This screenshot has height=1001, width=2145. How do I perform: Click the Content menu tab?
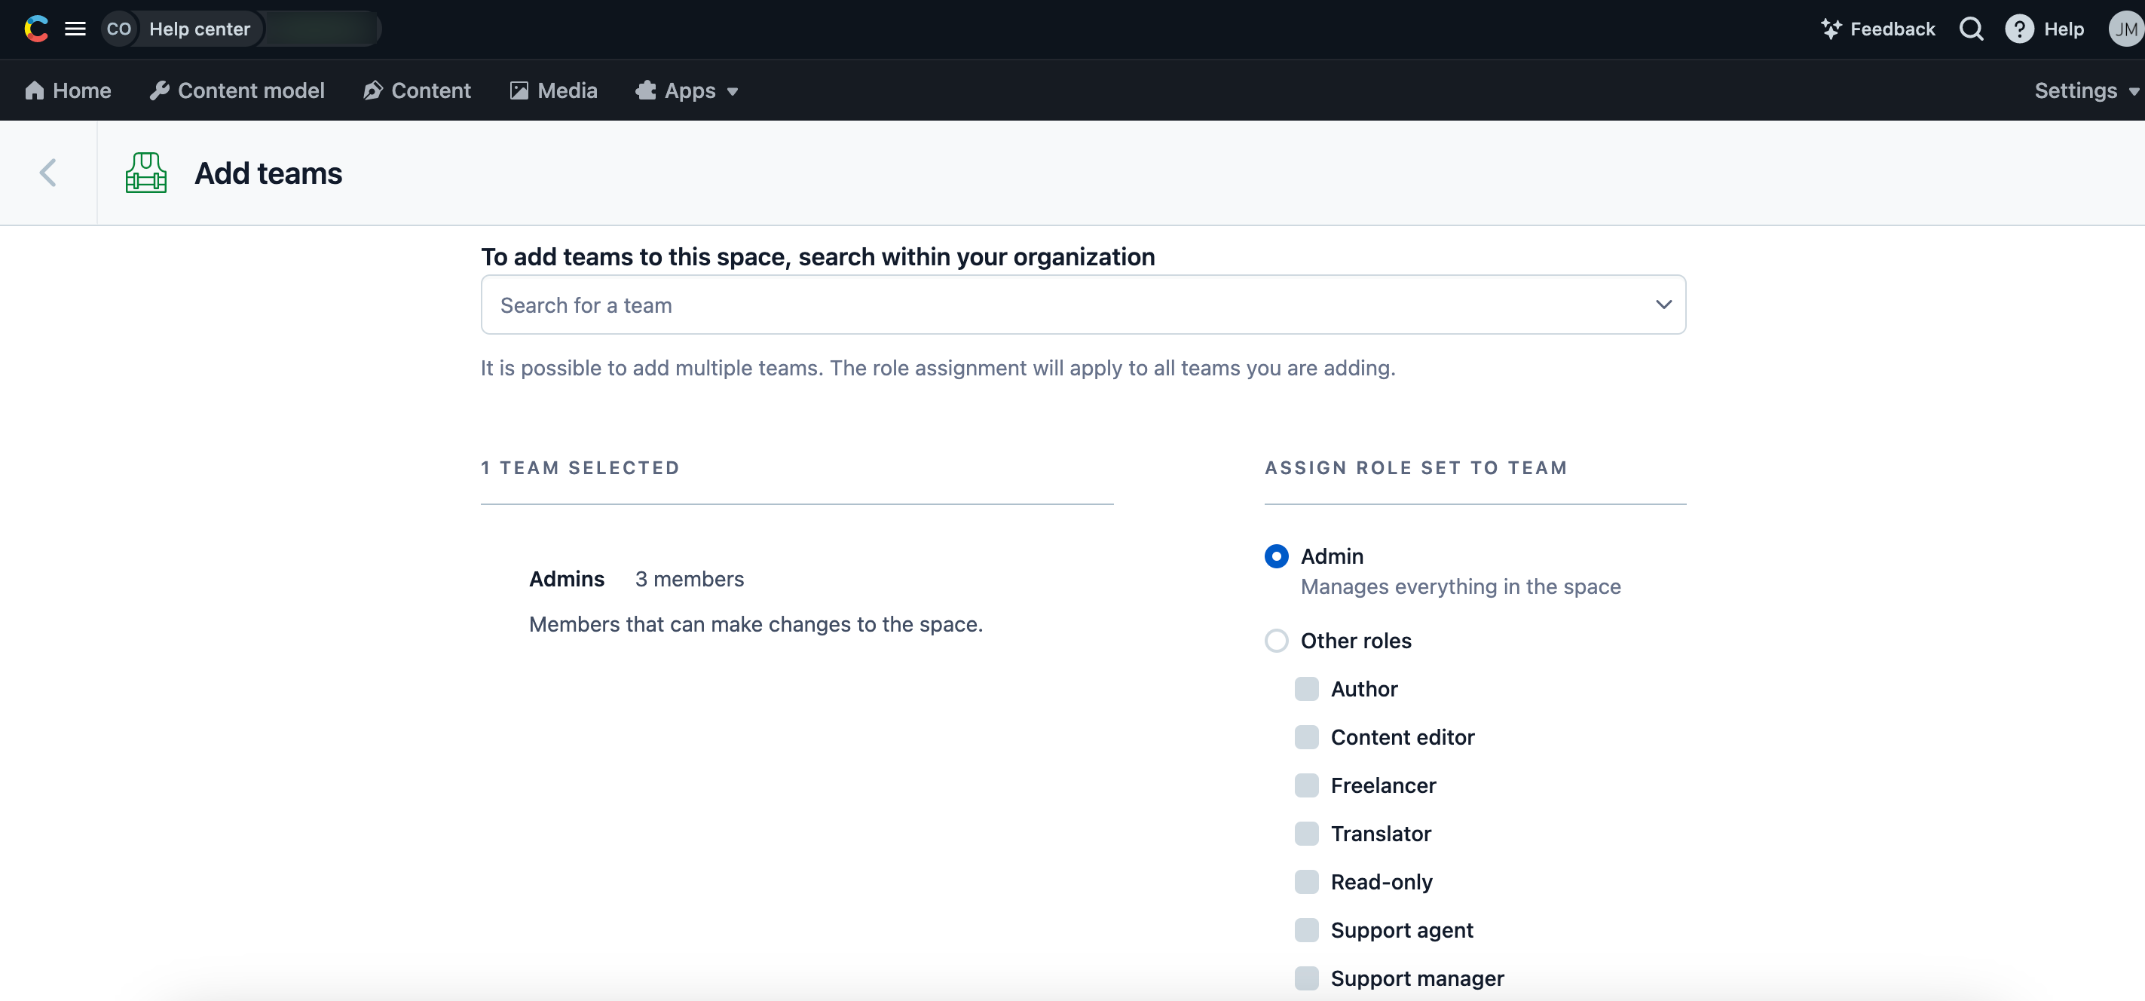(431, 89)
